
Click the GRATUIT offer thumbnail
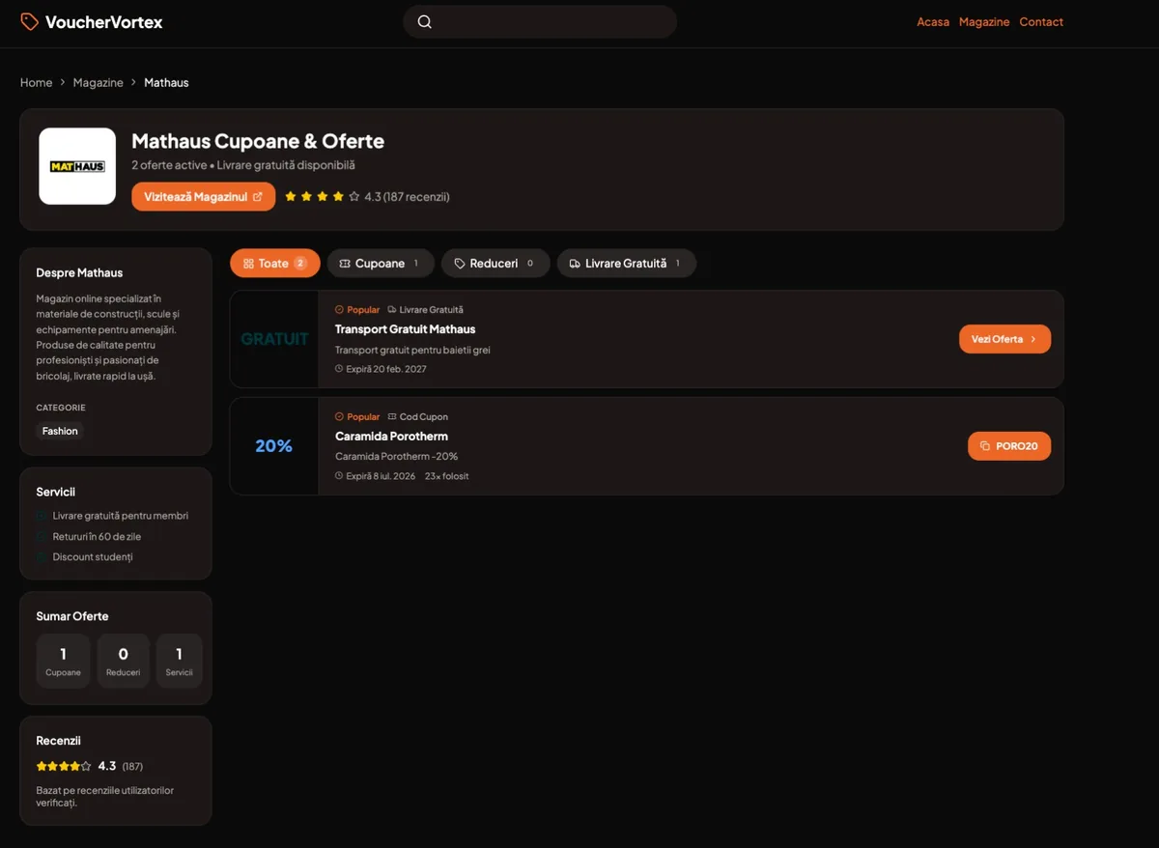274,339
